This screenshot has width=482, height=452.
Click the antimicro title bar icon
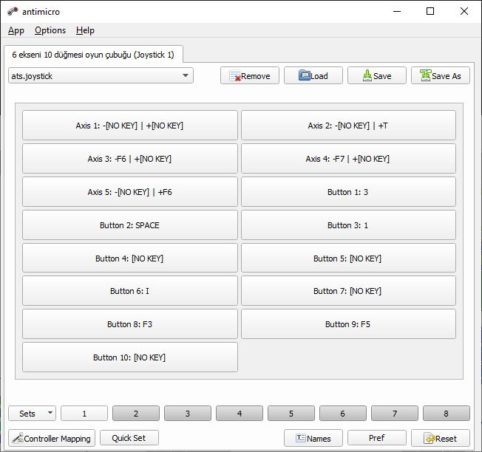click(x=13, y=12)
